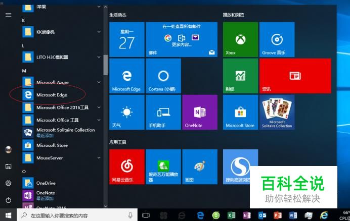Open the purple OneNote tile
This screenshot has width=350, height=221.
[x=200, y=113]
